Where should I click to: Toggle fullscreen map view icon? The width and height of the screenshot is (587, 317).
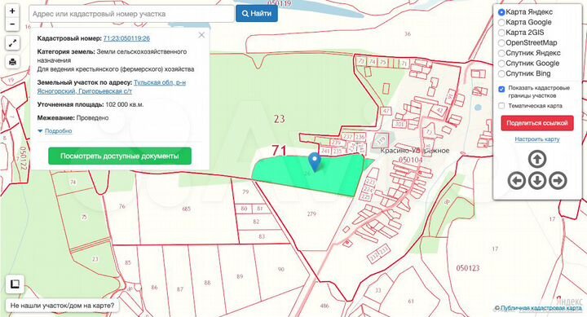pyautogui.click(x=12, y=43)
